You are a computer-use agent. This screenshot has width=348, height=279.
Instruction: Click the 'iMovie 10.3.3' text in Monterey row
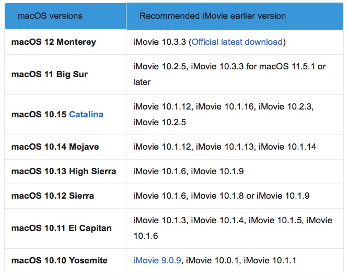tap(159, 42)
